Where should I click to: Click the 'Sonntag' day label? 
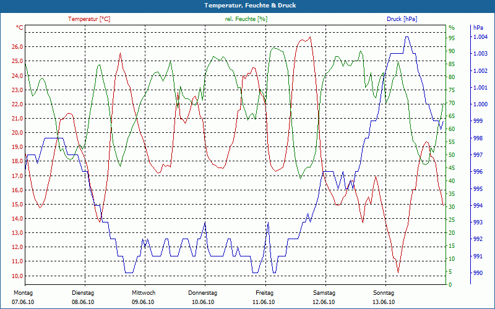384,293
